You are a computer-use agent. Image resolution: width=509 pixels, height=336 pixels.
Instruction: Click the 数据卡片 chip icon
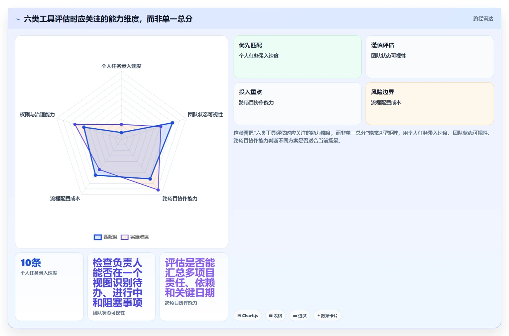tap(318, 316)
